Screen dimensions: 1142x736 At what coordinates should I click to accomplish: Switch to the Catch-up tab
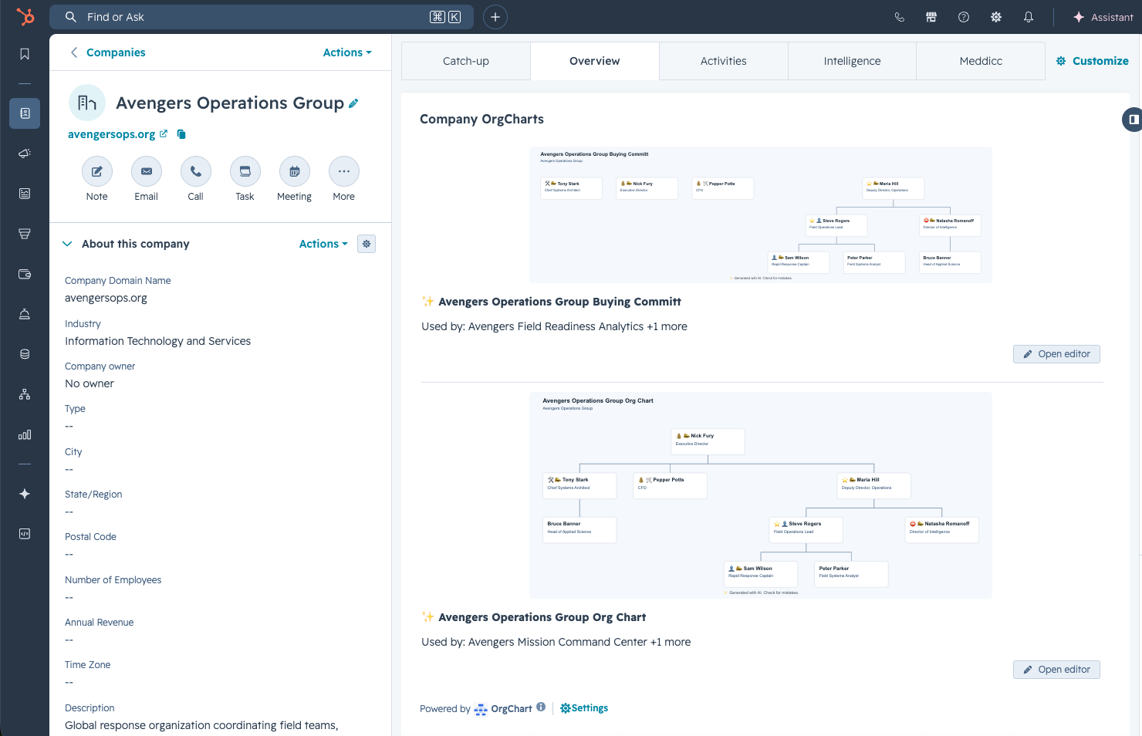click(466, 61)
